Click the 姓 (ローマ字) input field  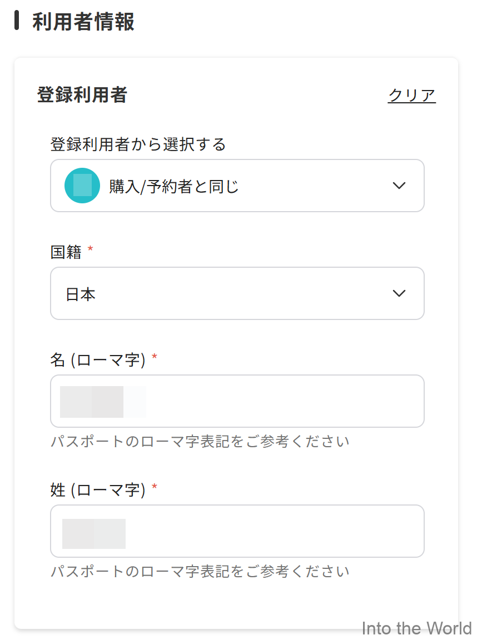pos(237,531)
